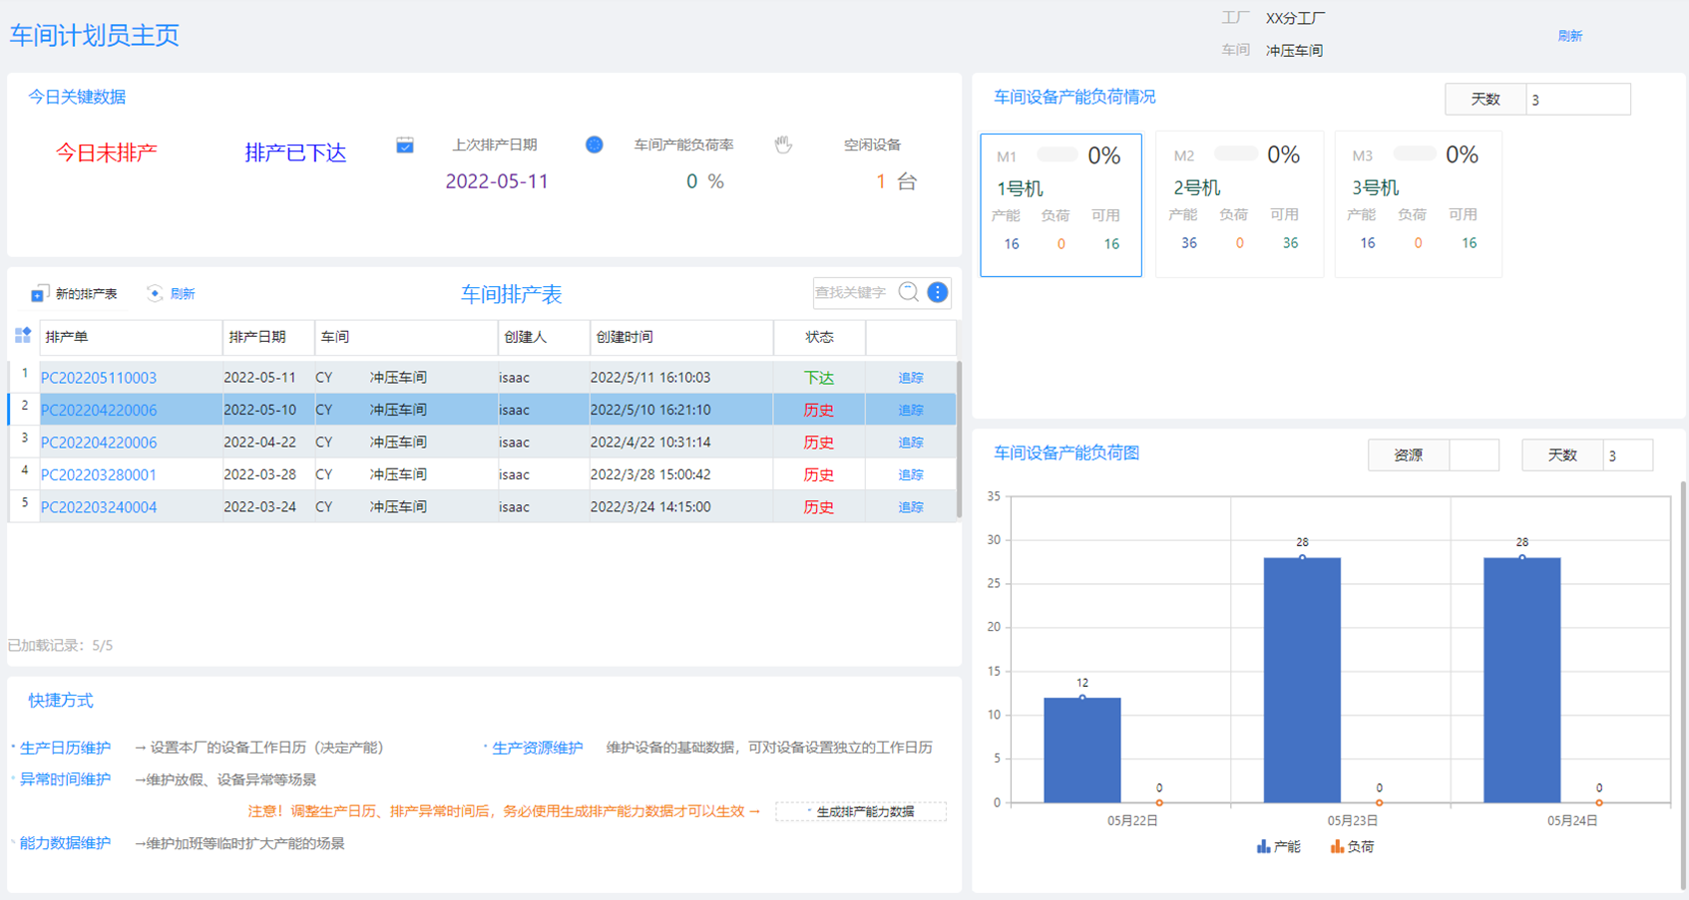Click the blue circle icon beside 车间产能负荷率
The height and width of the screenshot is (900, 1689).
594,146
